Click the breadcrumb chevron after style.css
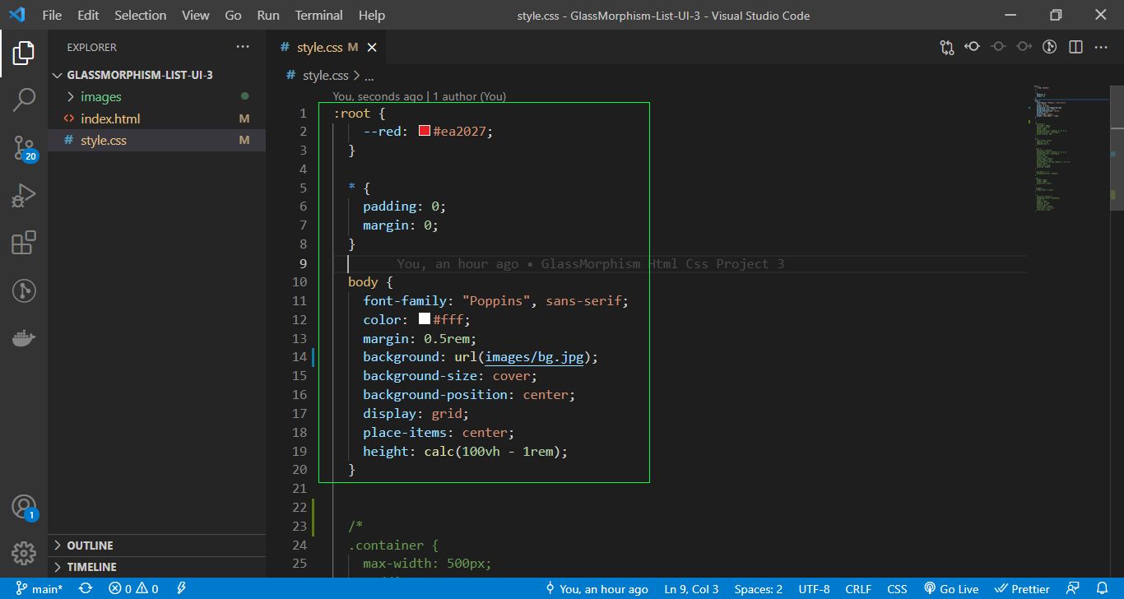1124x599 pixels. (x=357, y=76)
